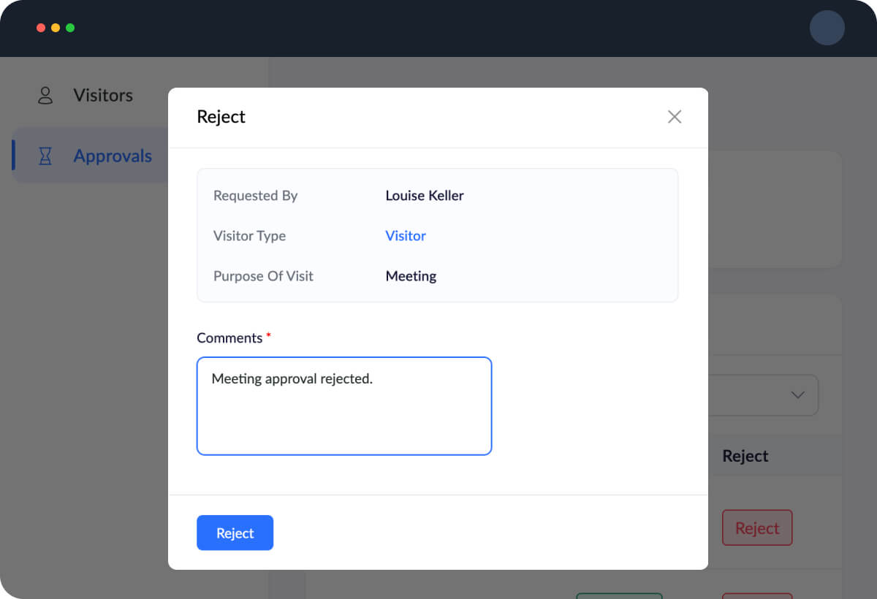Click the partially visible green approve button
Screen dimensions: 877x599
coord(619,595)
